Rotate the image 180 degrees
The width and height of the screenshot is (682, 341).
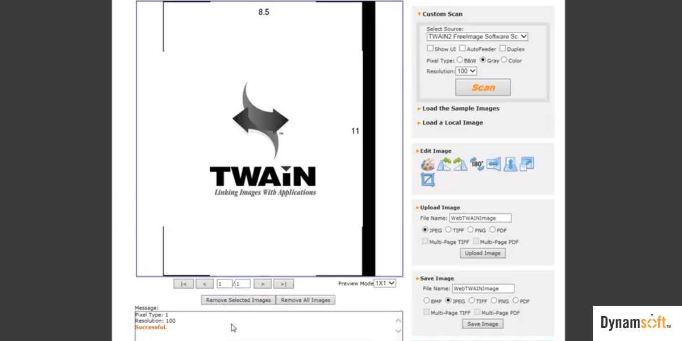click(476, 165)
